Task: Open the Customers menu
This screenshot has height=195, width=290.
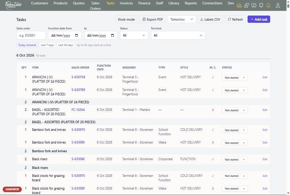Action: (40, 3)
